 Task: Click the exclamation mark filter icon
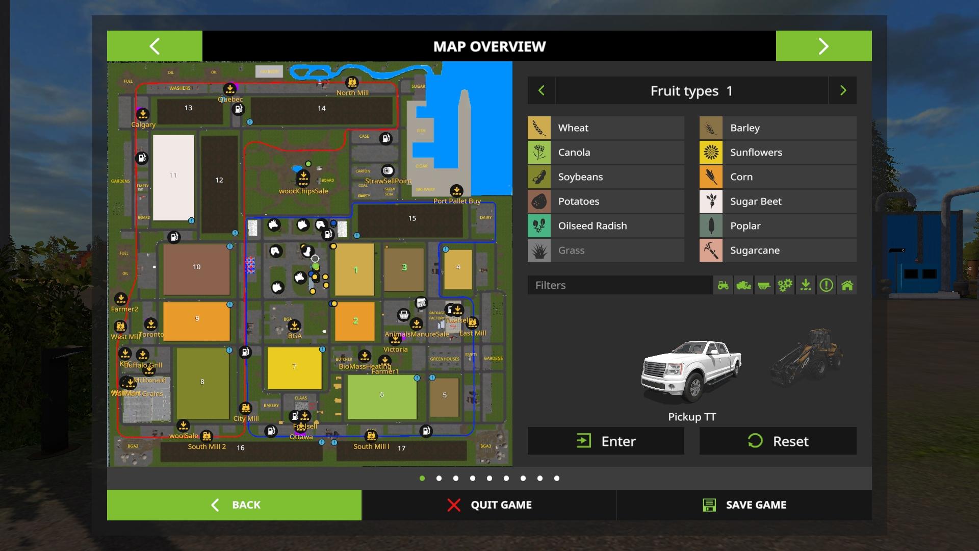coord(826,285)
